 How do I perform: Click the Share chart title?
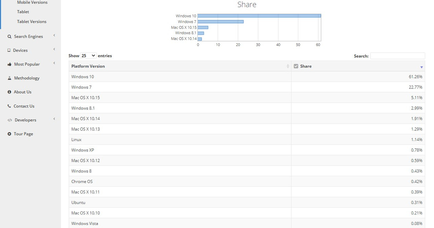click(247, 5)
